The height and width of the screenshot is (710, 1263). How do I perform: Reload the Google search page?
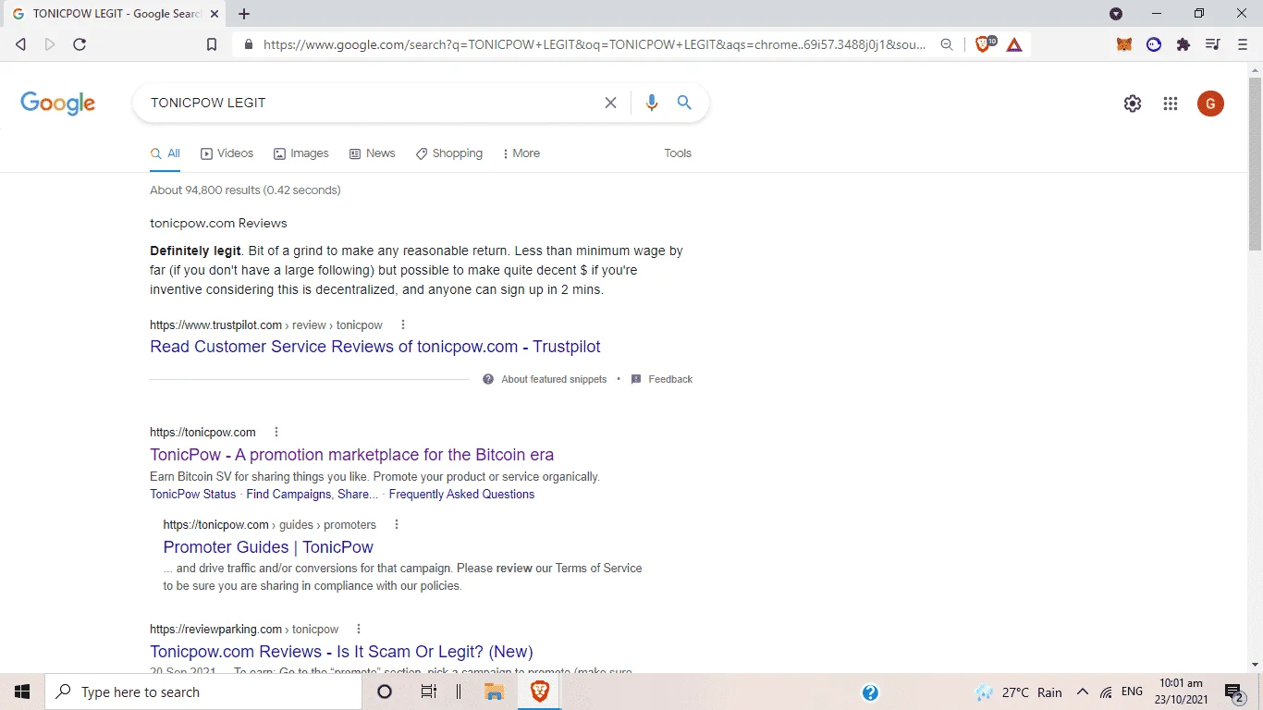pyautogui.click(x=80, y=44)
